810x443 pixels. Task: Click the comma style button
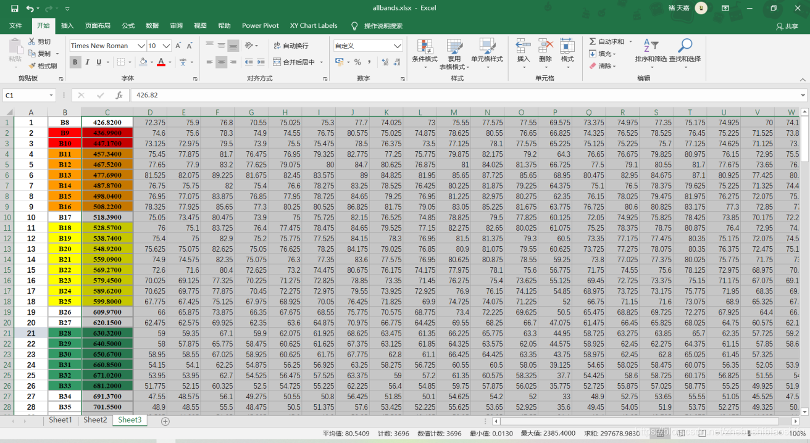369,62
